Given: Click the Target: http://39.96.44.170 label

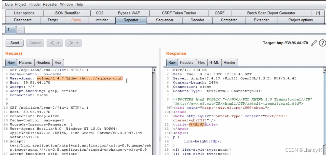Looking at the screenshot, I should (x=286, y=43).
